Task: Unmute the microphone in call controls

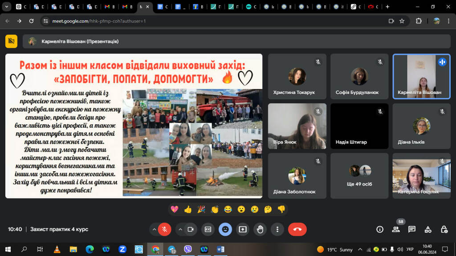Action: [x=164, y=229]
